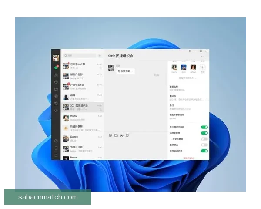The height and width of the screenshot is (209, 261).
Task: Toggle 显示群成员昵称 switch
Action: 204,127
